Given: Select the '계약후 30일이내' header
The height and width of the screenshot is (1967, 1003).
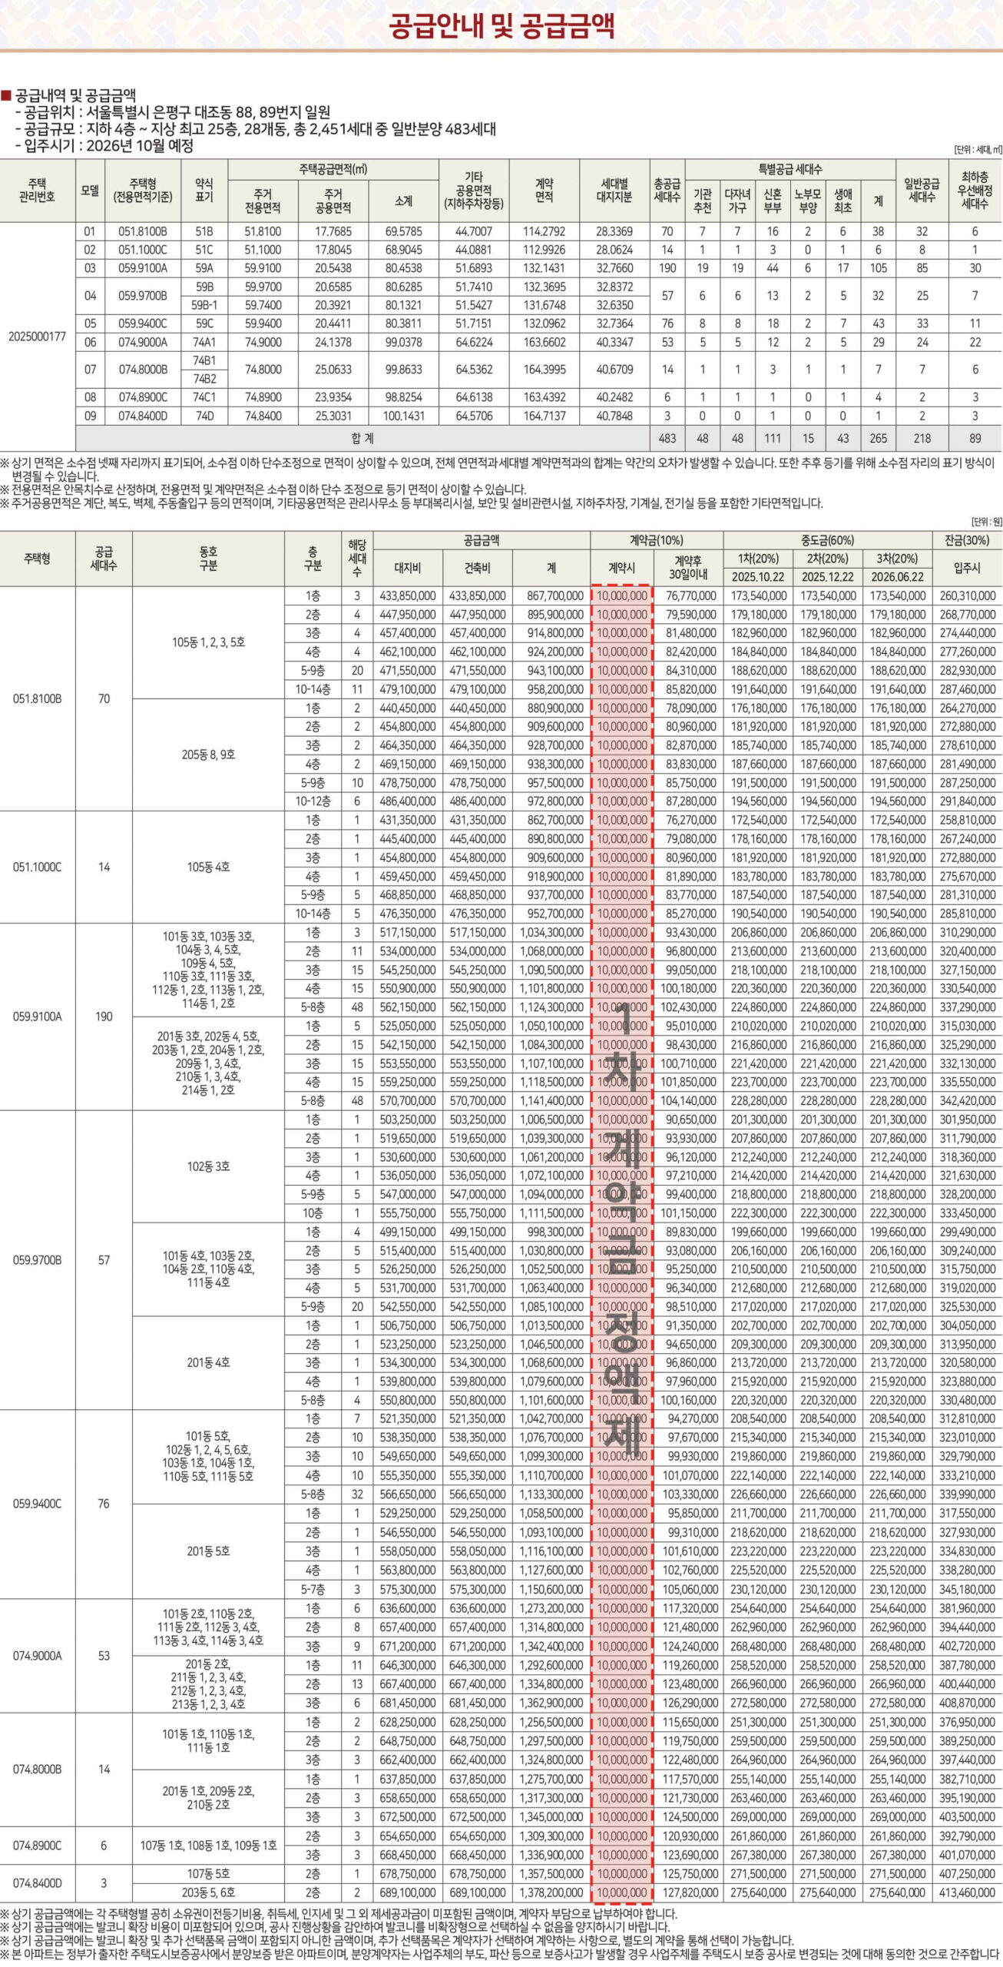Looking at the screenshot, I should coord(689,568).
